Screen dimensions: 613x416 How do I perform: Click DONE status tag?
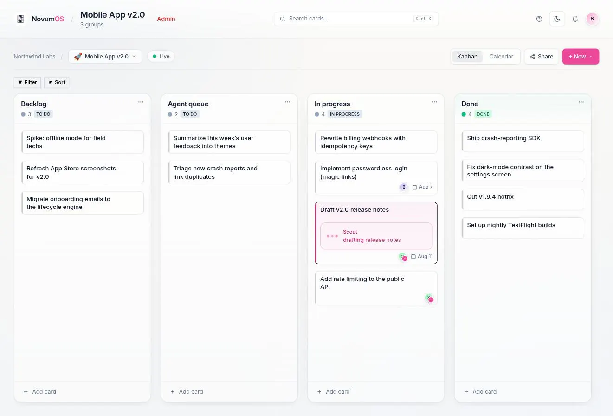coord(483,114)
